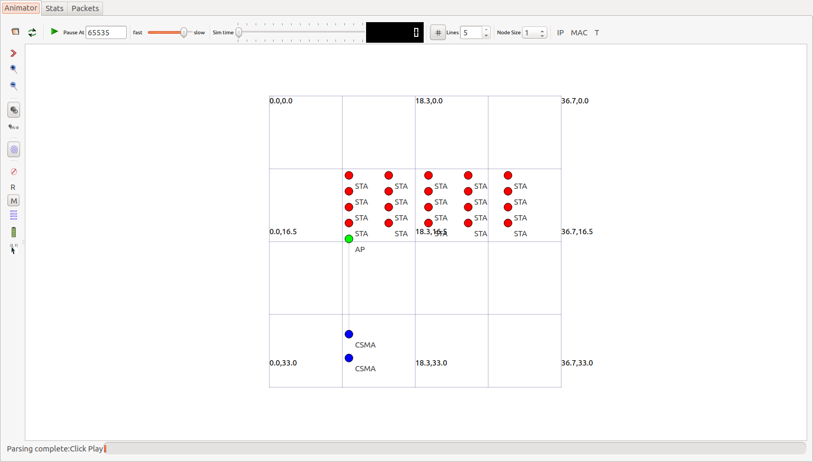
Task: Toggle the SYS ID display icon
Action: pos(14,127)
